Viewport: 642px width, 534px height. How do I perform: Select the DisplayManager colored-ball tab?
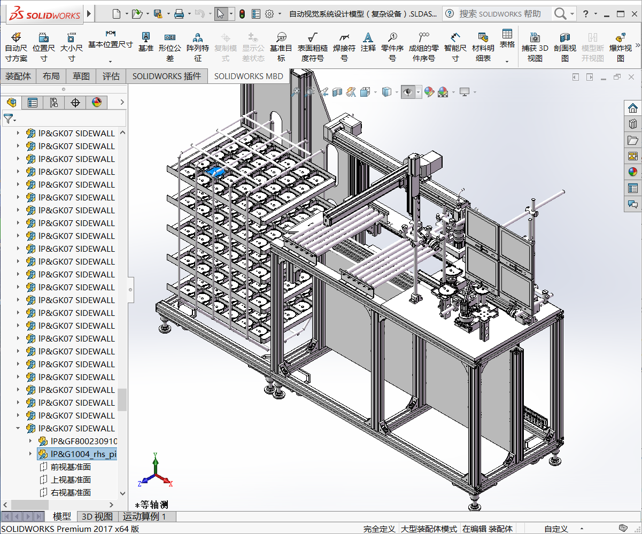click(97, 102)
